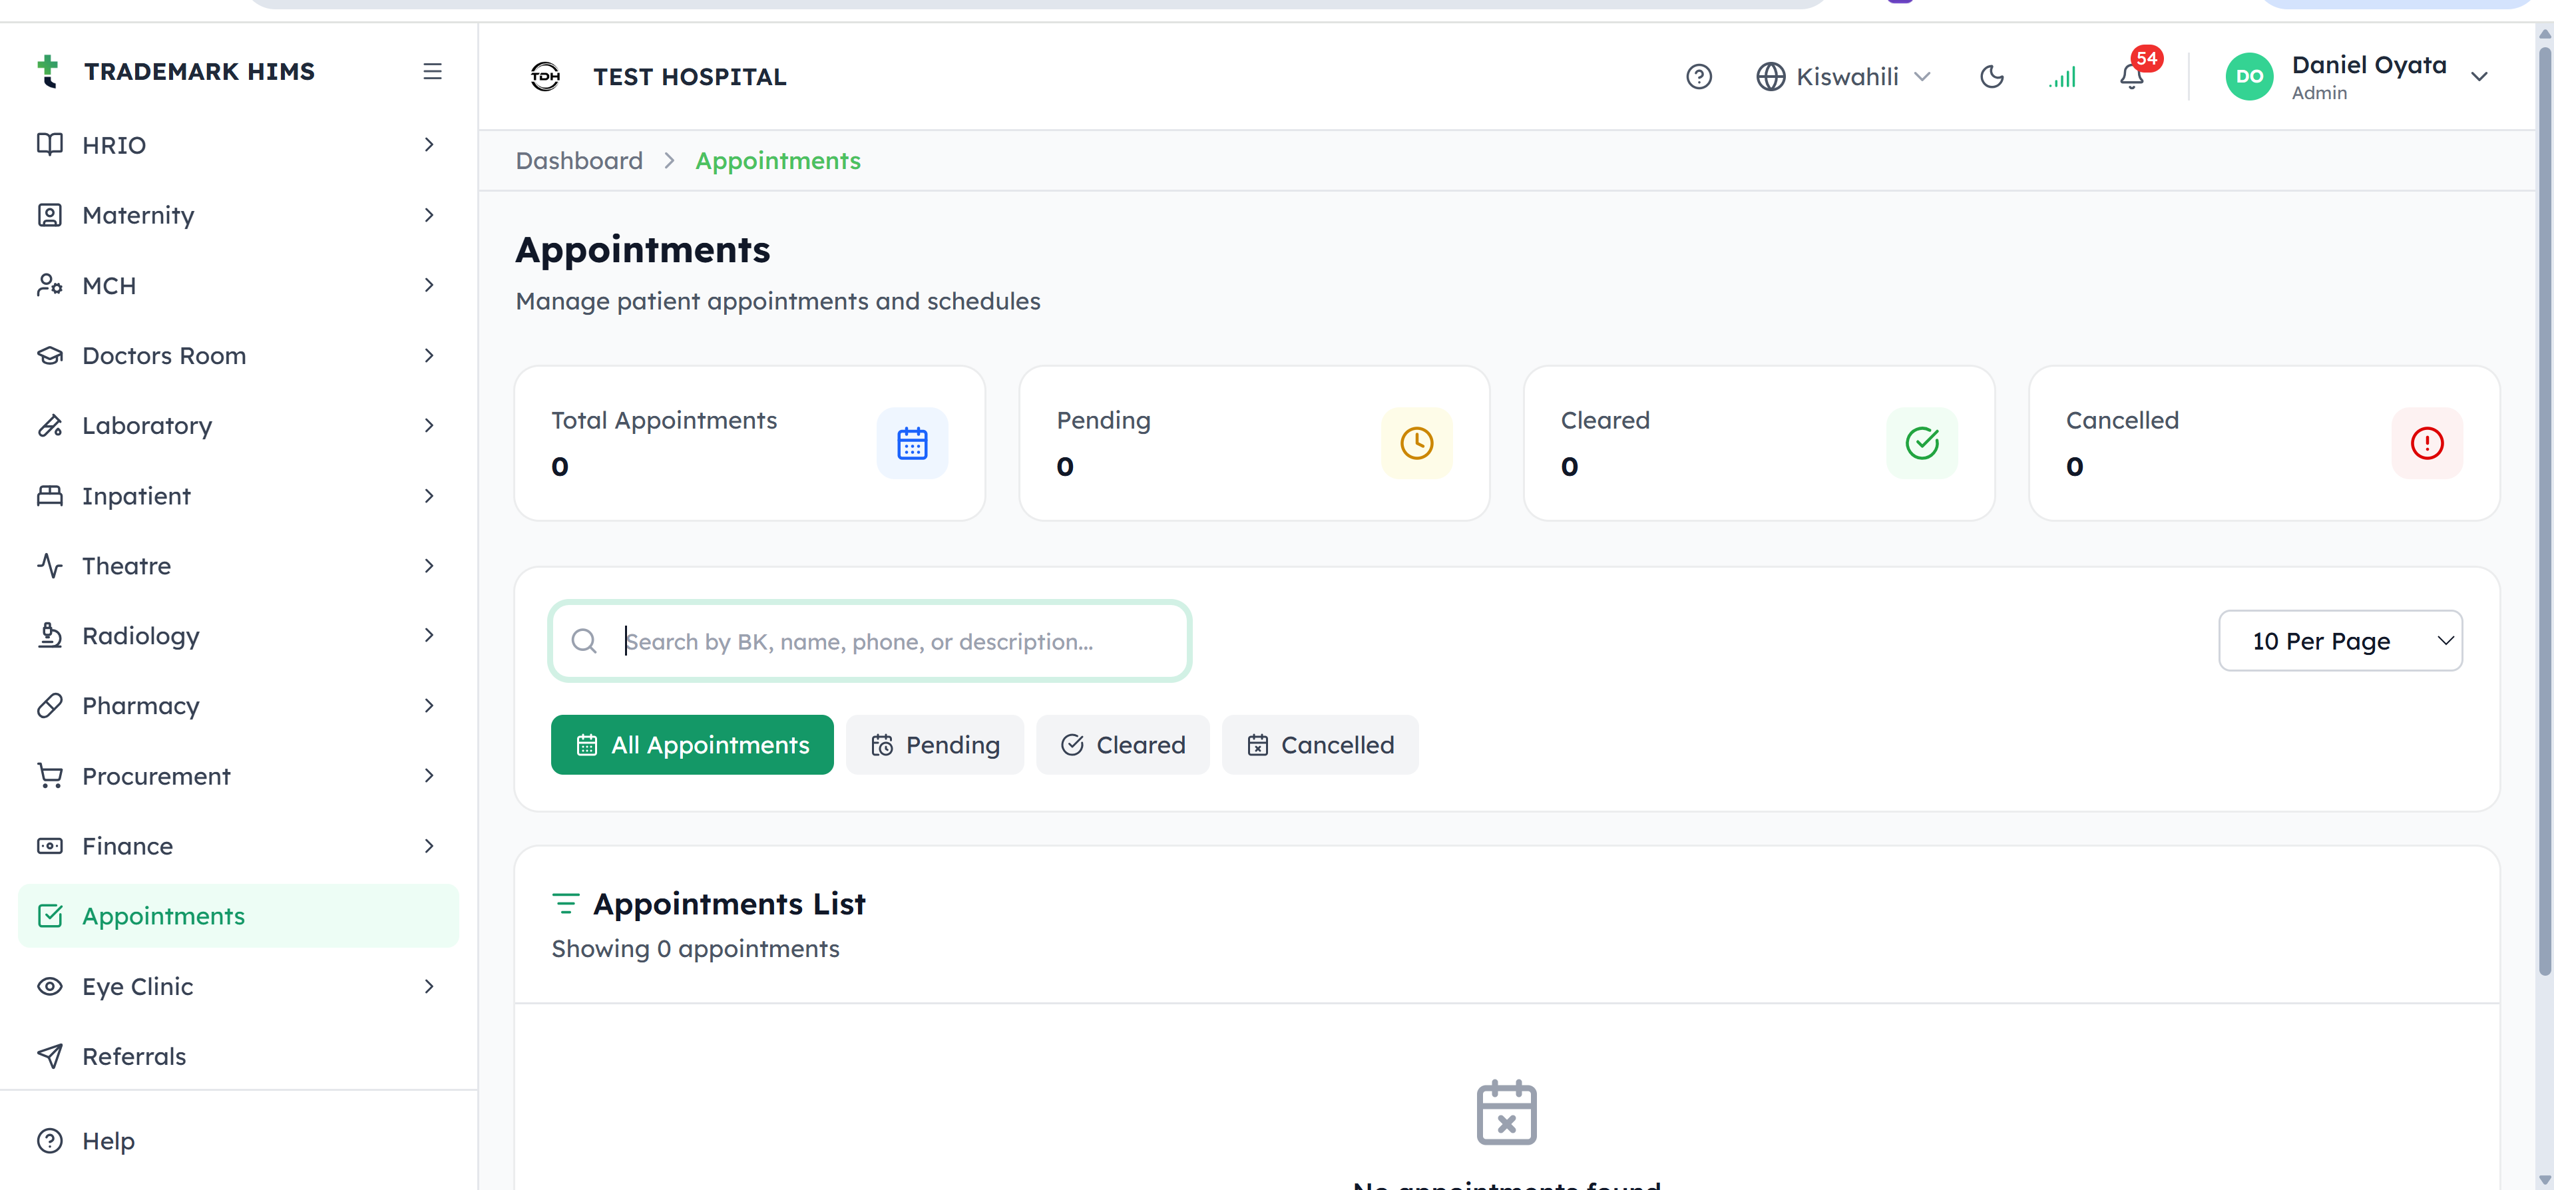Open the Kiswahili language dropdown
Image resolution: width=2554 pixels, height=1190 pixels.
point(1844,77)
